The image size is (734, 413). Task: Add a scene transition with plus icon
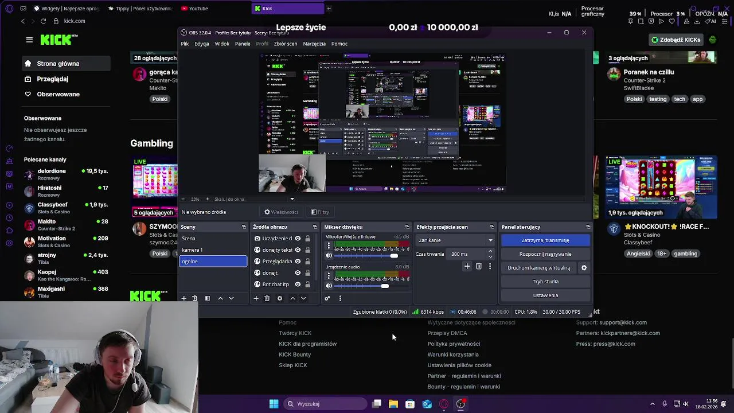click(x=467, y=266)
